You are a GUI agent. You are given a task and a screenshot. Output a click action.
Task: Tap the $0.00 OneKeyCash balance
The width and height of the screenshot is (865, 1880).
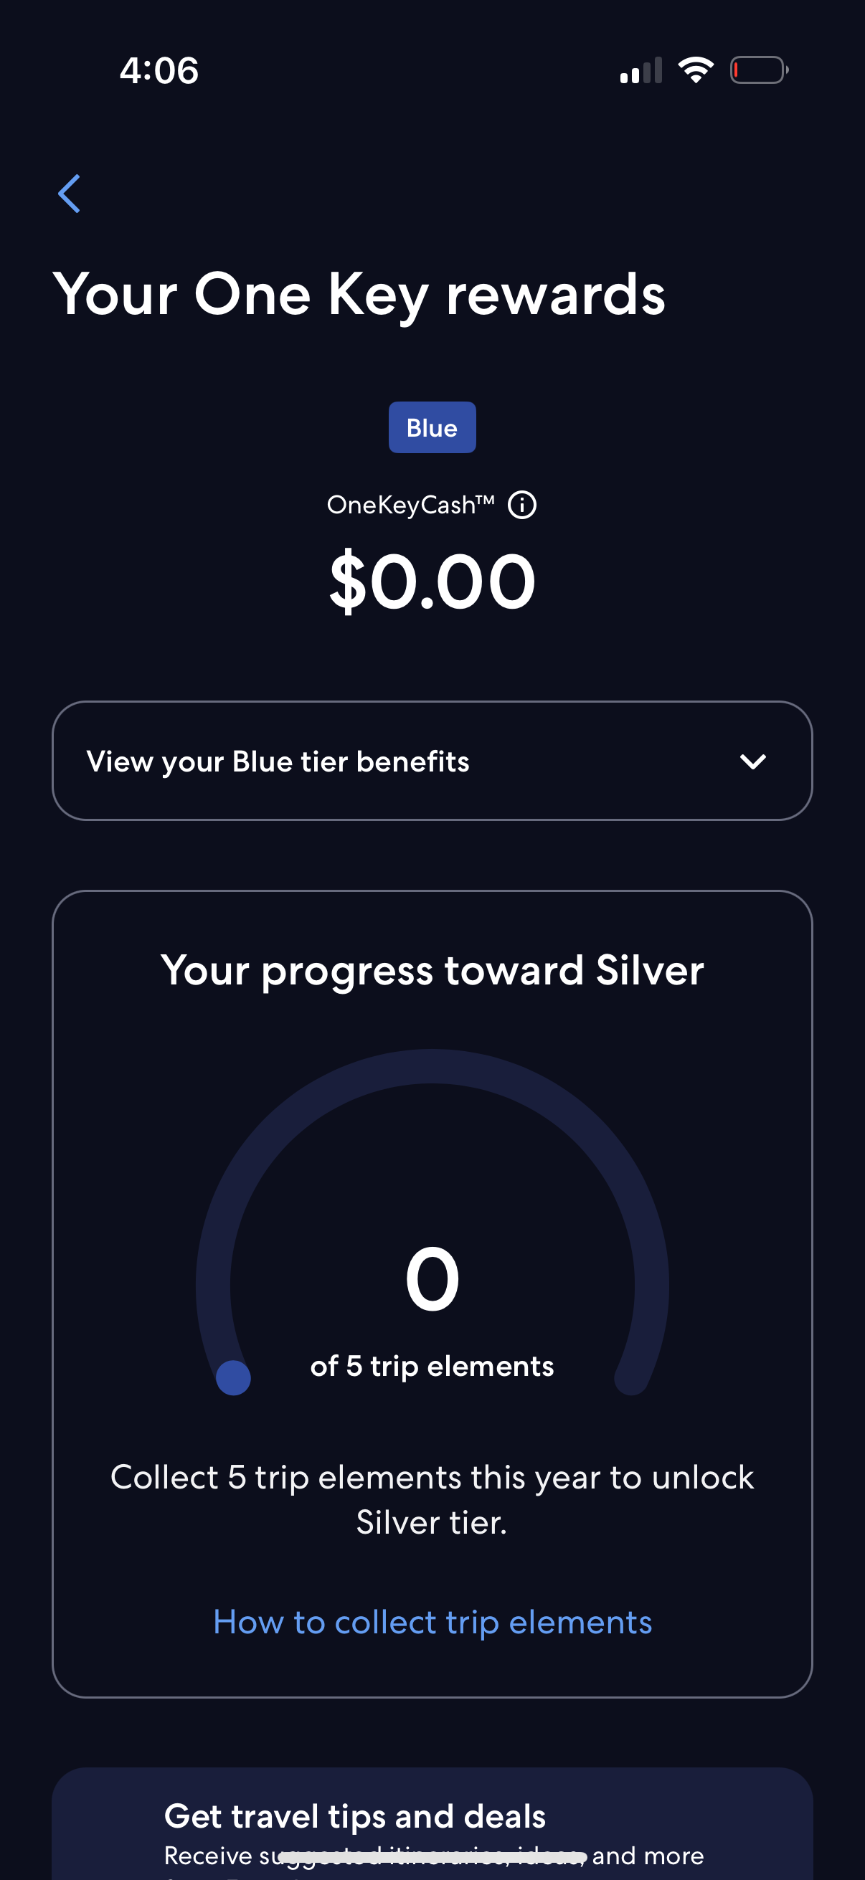point(432,581)
